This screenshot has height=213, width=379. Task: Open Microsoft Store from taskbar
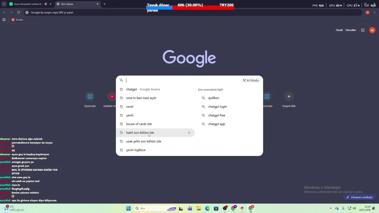[216, 208]
